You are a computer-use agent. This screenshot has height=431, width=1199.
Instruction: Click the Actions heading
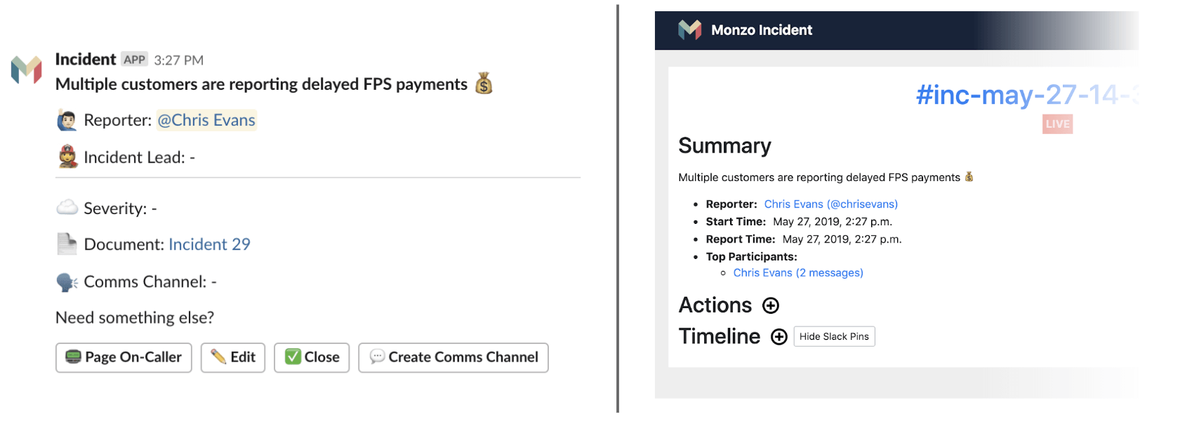click(715, 305)
